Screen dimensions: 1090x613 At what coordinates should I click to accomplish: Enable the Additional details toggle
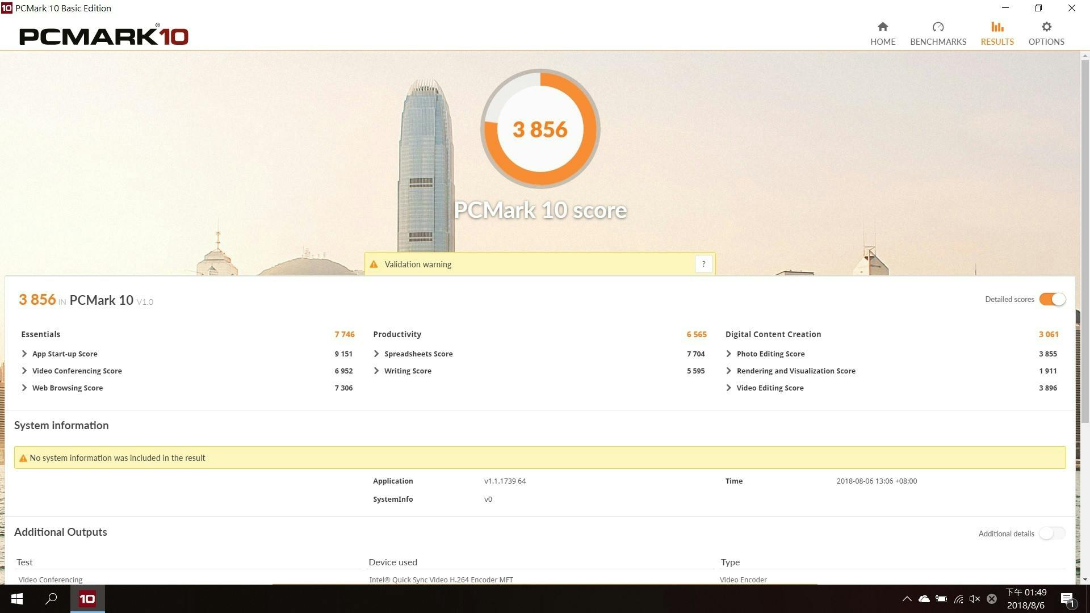1052,534
